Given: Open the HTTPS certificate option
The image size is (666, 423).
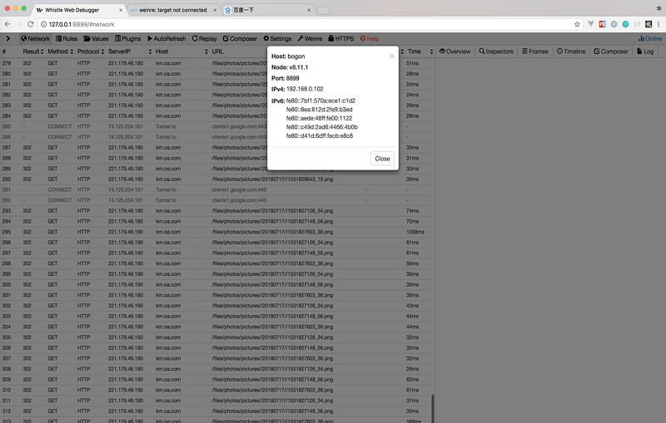Looking at the screenshot, I should point(341,38).
